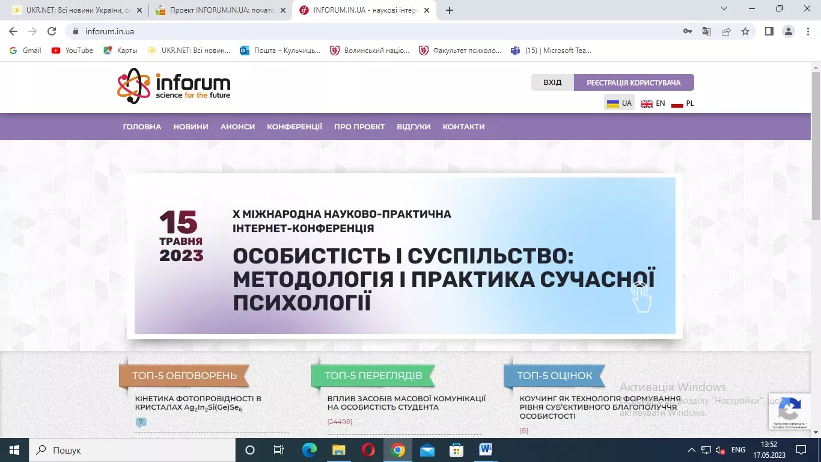Expand the browser tab search arrow
This screenshot has height=462, width=821.
coord(724,9)
